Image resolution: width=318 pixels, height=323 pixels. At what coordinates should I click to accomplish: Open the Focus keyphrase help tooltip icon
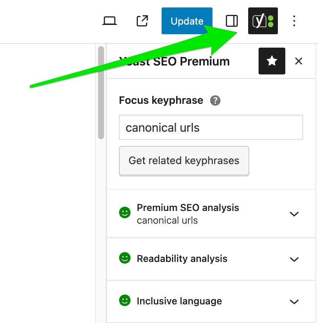(x=215, y=100)
